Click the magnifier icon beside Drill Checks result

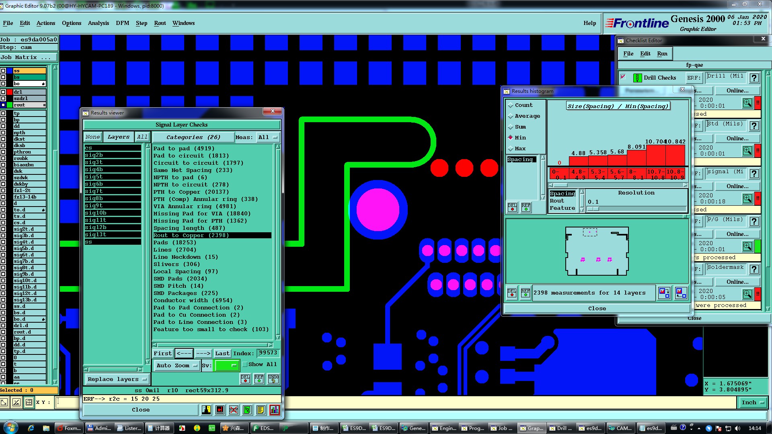747,103
